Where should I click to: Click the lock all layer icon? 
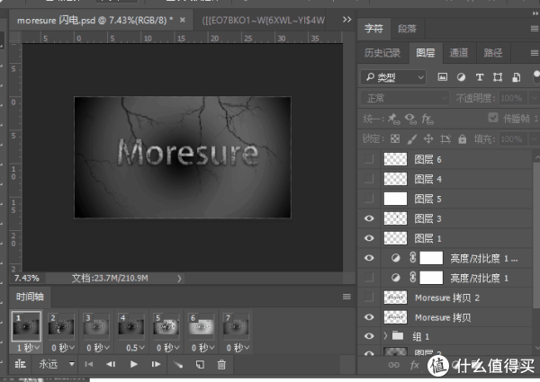pyautogui.click(x=461, y=139)
